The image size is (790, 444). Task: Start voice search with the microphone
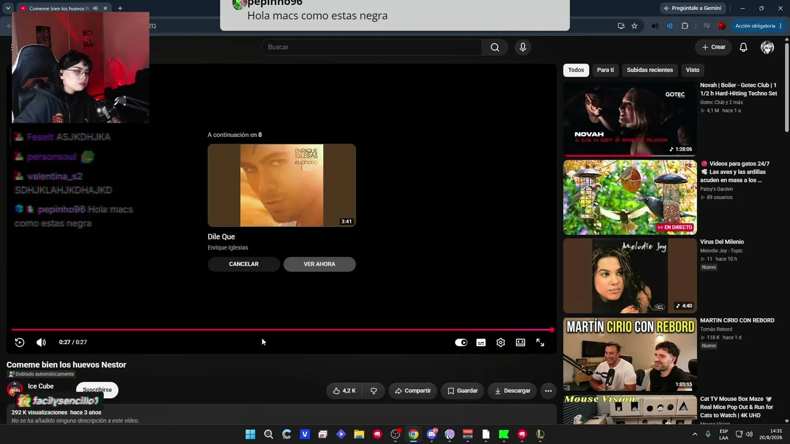coord(523,47)
